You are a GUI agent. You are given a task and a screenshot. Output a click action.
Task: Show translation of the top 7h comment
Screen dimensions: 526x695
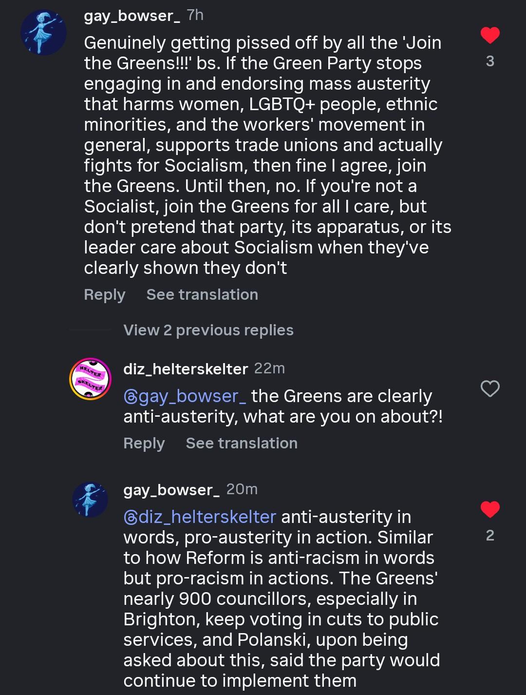[x=202, y=294]
